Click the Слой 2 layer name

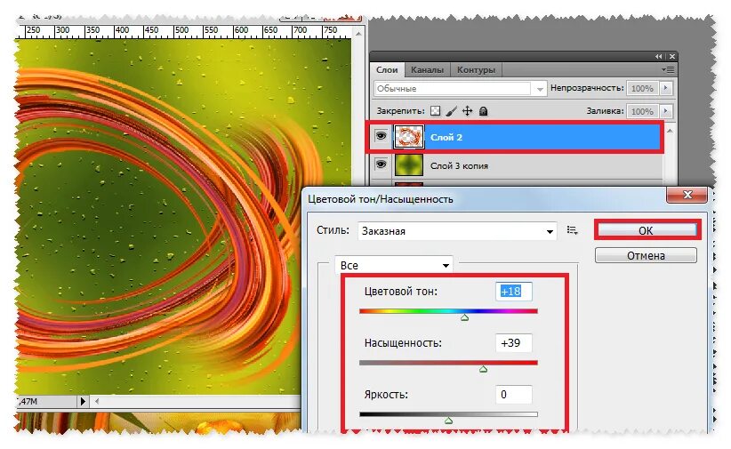pos(446,137)
